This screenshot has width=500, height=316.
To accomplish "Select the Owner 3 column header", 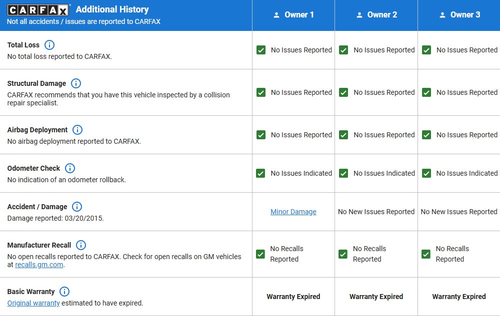I will [459, 15].
